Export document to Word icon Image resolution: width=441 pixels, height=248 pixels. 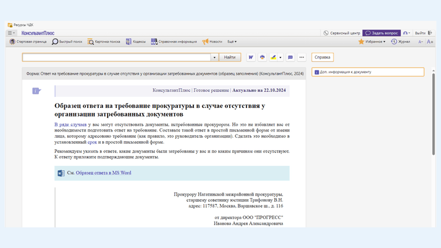(x=251, y=57)
